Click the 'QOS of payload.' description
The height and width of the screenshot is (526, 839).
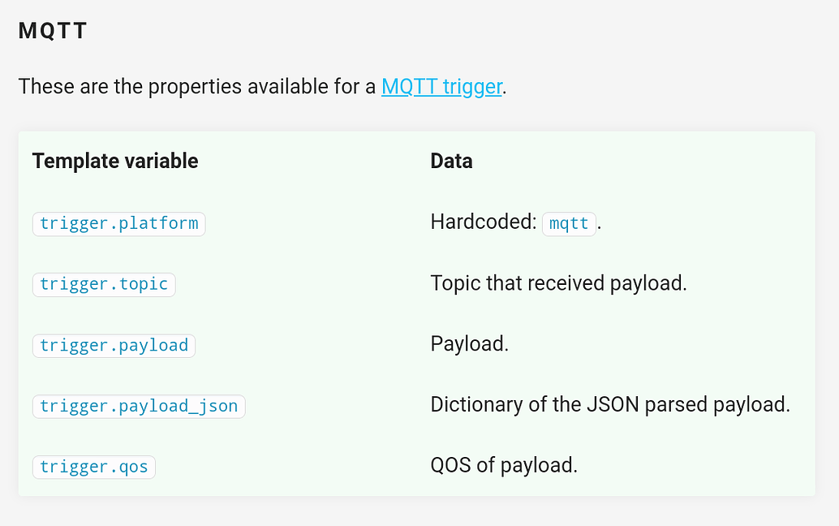(x=504, y=465)
